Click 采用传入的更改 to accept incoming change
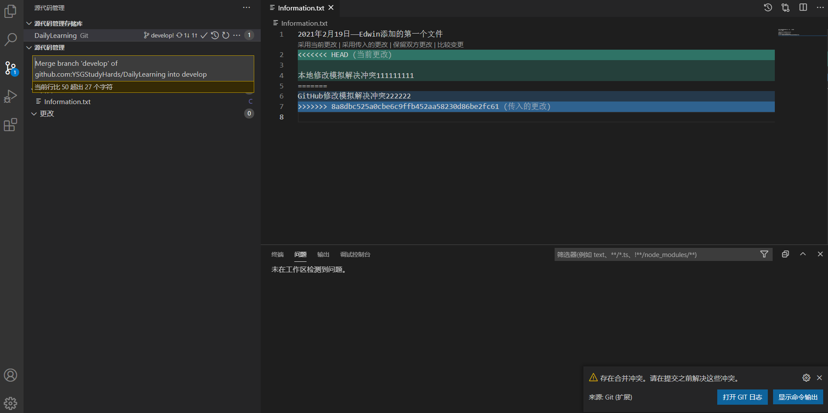This screenshot has width=828, height=413. tap(365, 44)
